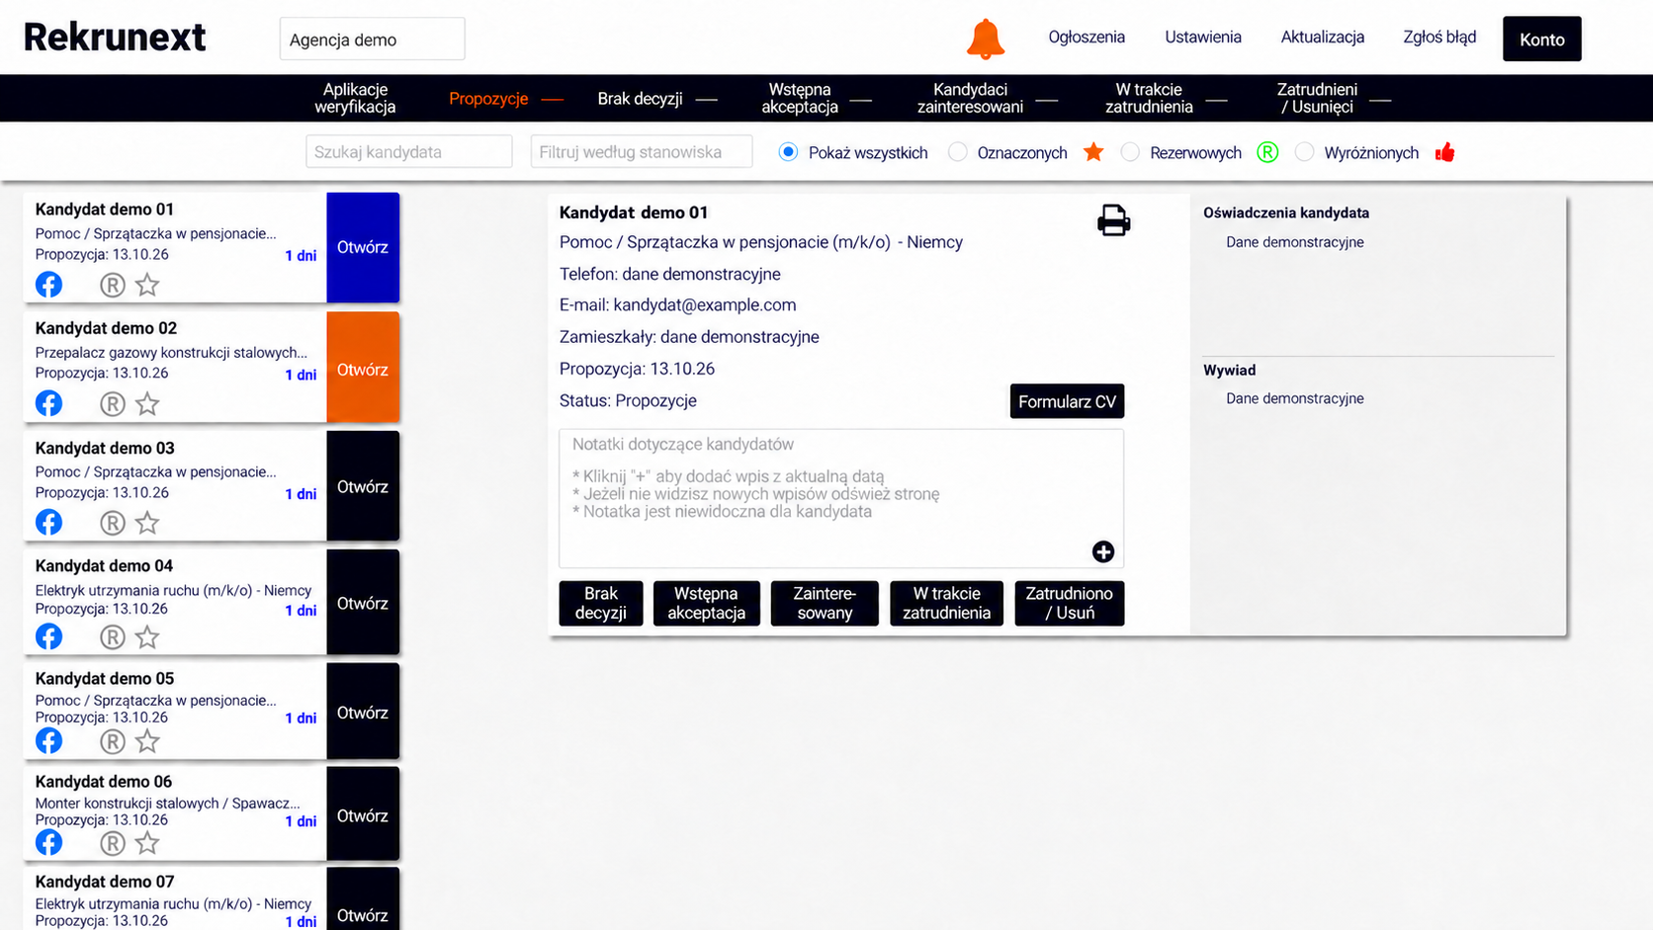Focus the Filtruj według stanowiska field

click(642, 152)
